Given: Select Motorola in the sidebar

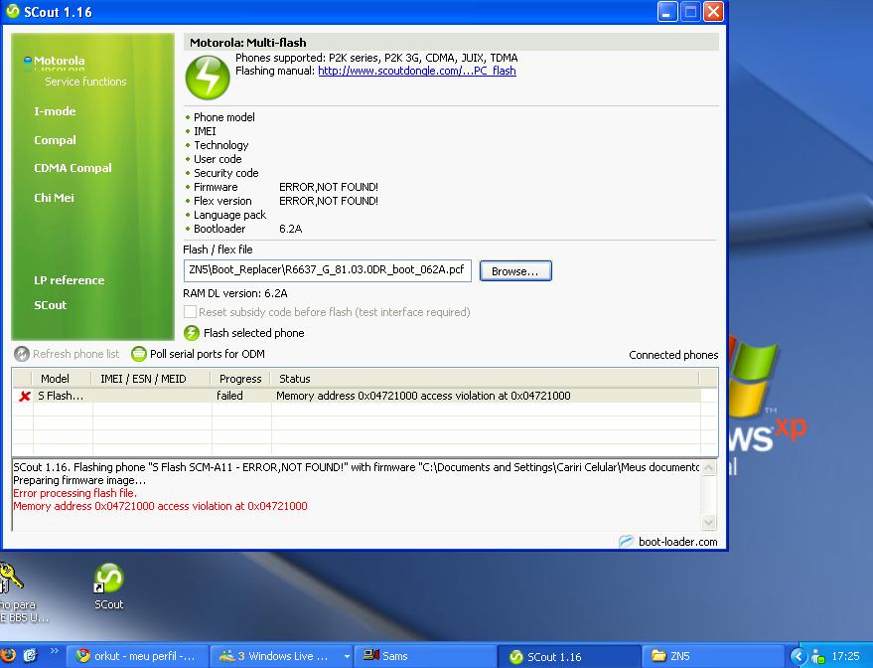Looking at the screenshot, I should 59,61.
